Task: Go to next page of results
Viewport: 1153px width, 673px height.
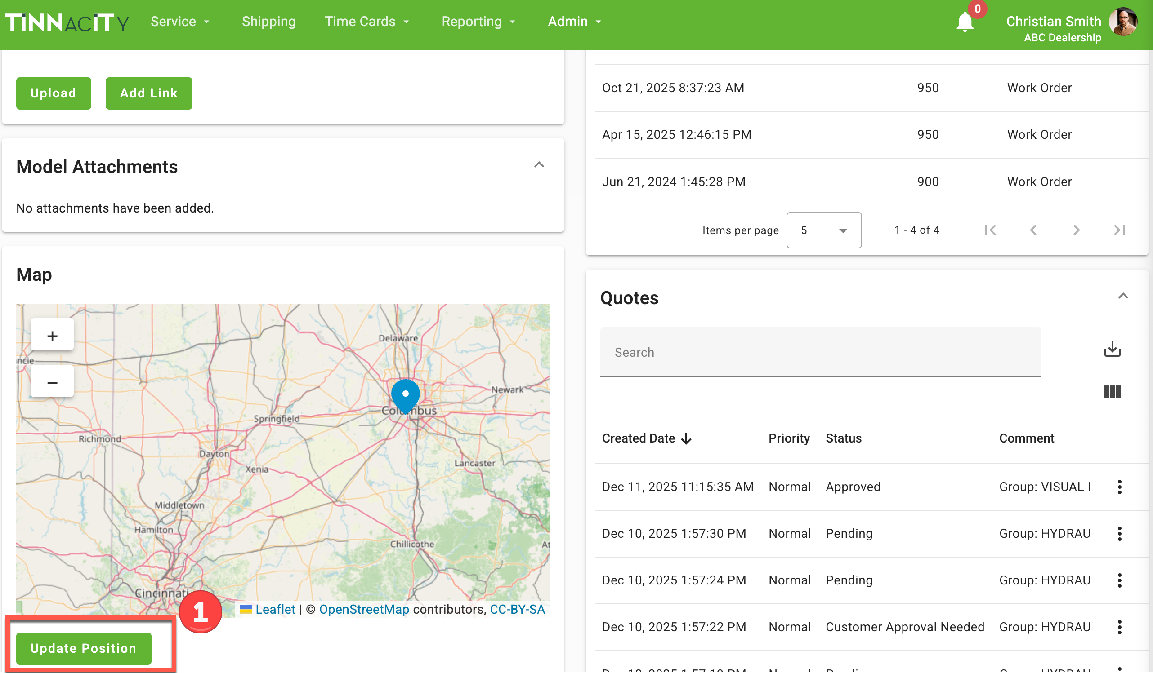Action: pyautogui.click(x=1076, y=230)
